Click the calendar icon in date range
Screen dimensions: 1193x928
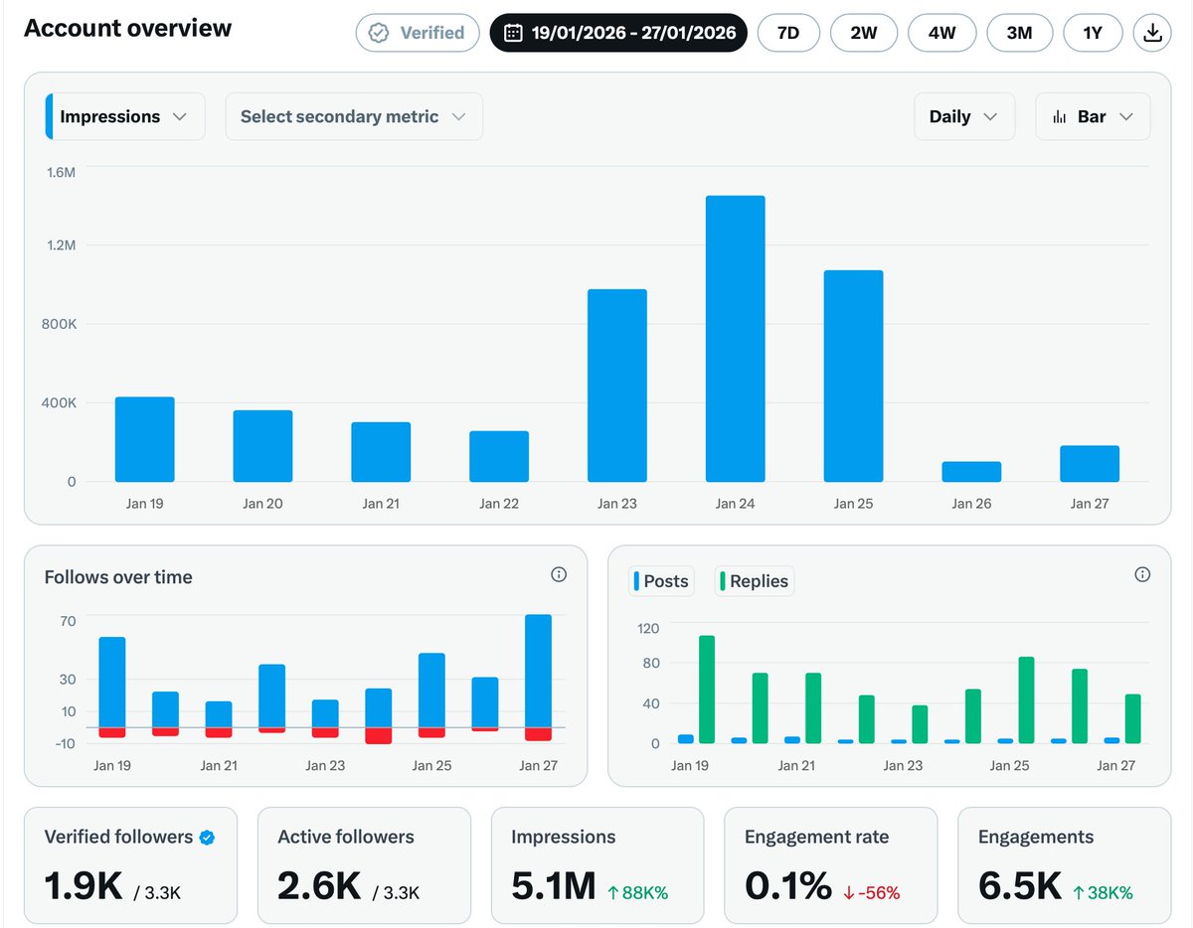coord(513,33)
